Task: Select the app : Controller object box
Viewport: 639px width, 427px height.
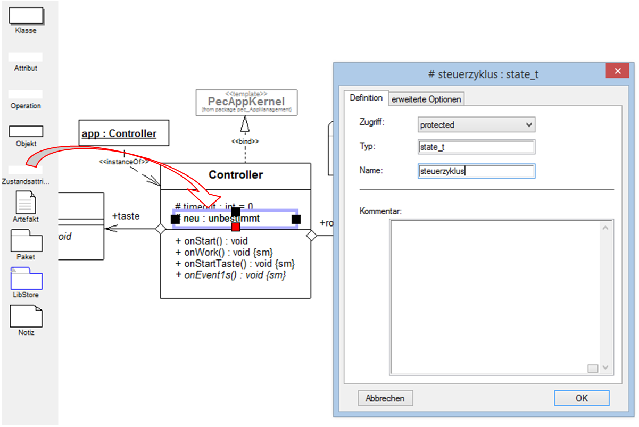Action: [x=124, y=133]
